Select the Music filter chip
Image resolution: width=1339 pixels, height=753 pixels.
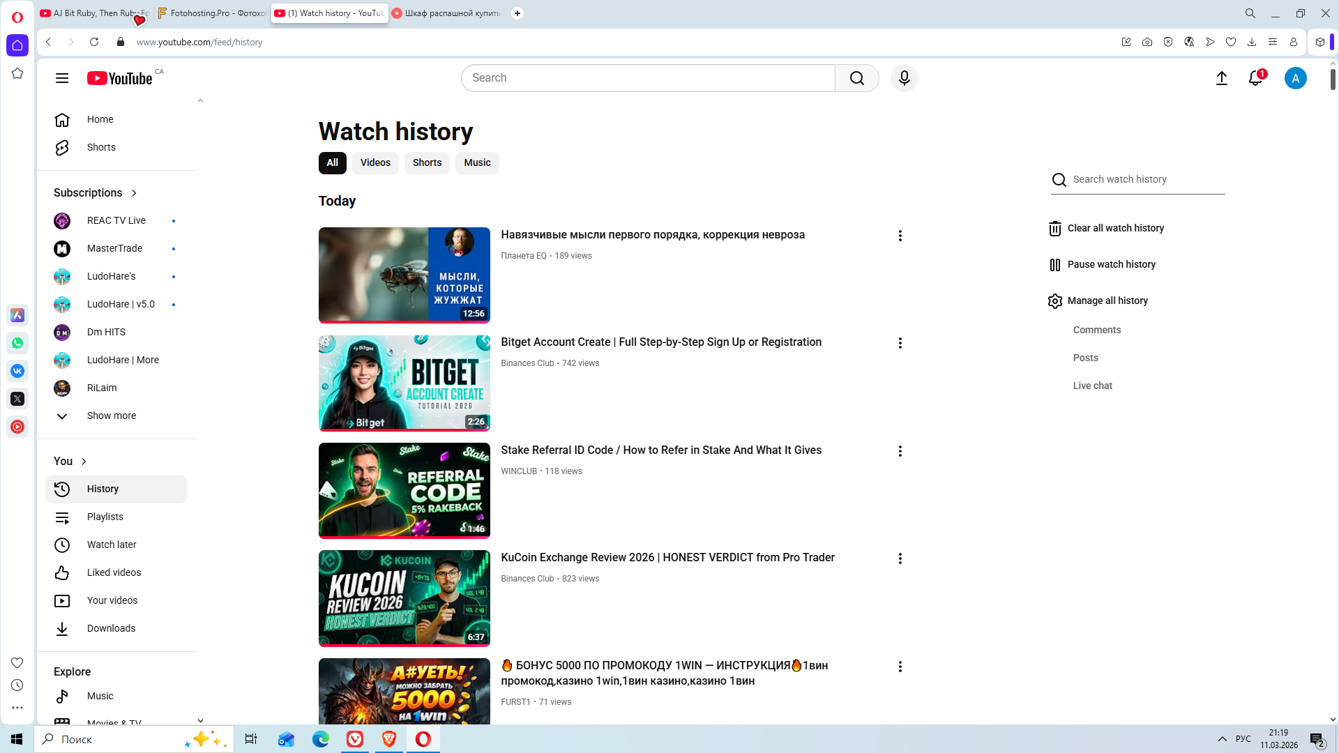point(477,162)
